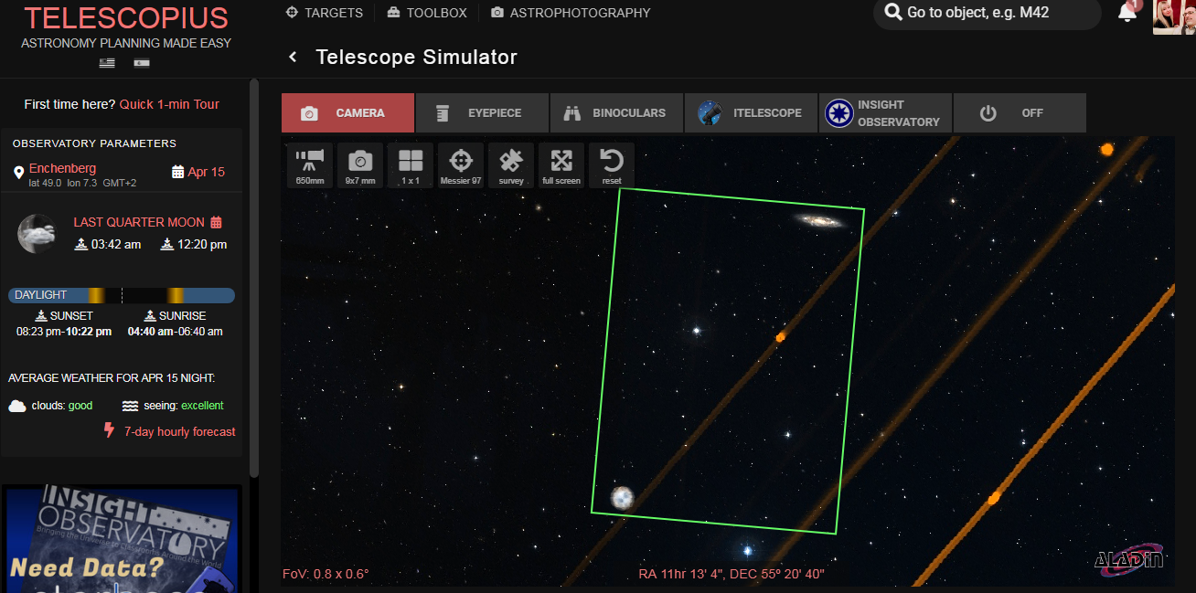Click the seeing waves icon
1196x593 pixels.
[129, 406]
